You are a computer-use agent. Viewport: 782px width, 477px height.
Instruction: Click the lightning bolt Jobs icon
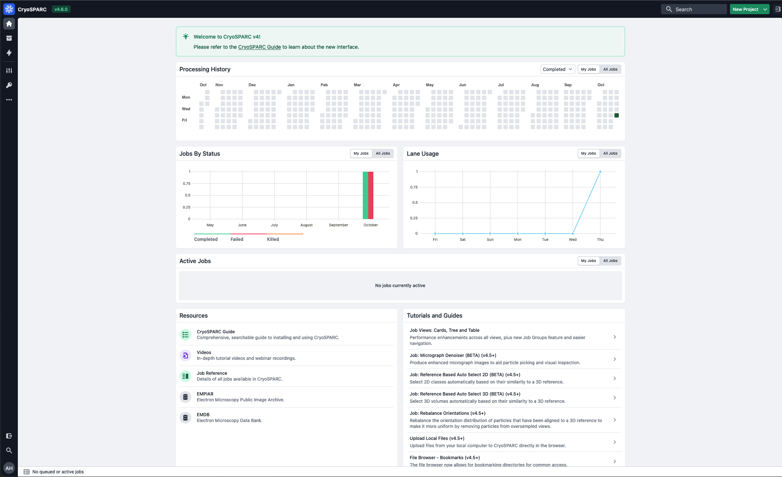[9, 53]
